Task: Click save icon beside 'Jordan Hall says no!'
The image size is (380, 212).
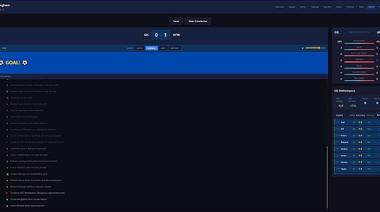Action: pos(7,174)
